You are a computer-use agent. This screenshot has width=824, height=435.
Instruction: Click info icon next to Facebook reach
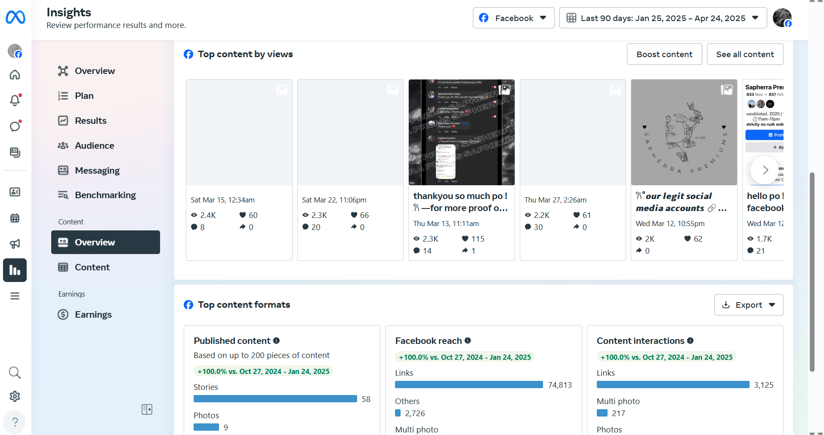click(468, 340)
